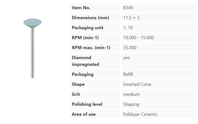Click the 'yes' diamond impregnated value

[x=127, y=58]
